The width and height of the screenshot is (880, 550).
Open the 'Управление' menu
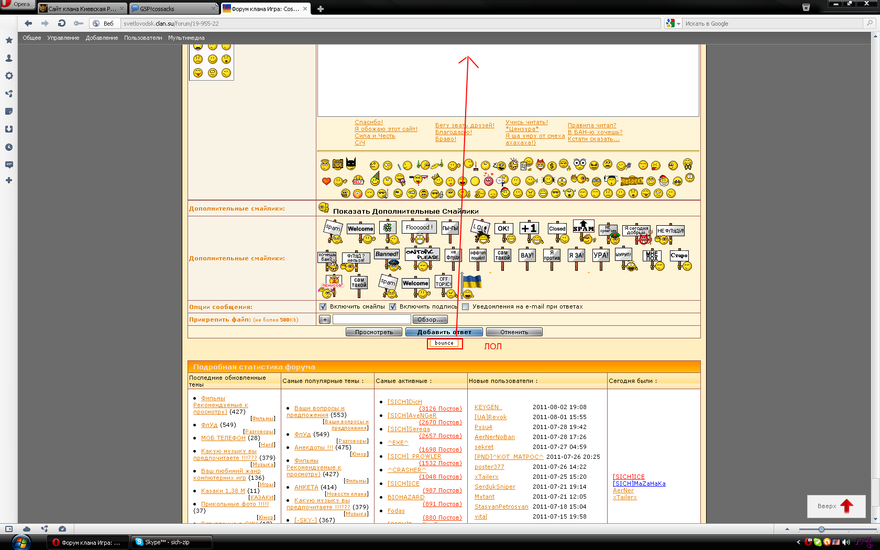coord(63,38)
